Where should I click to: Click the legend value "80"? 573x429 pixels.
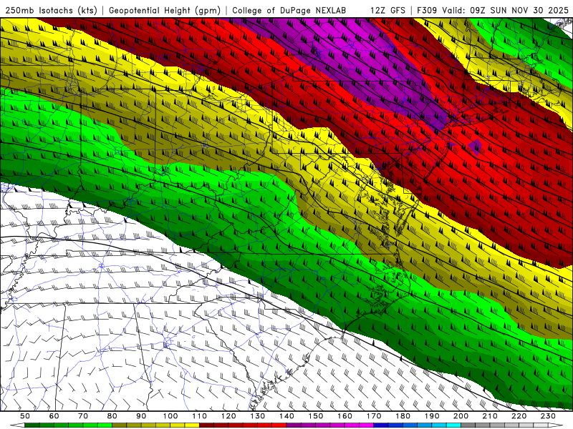click(x=112, y=416)
